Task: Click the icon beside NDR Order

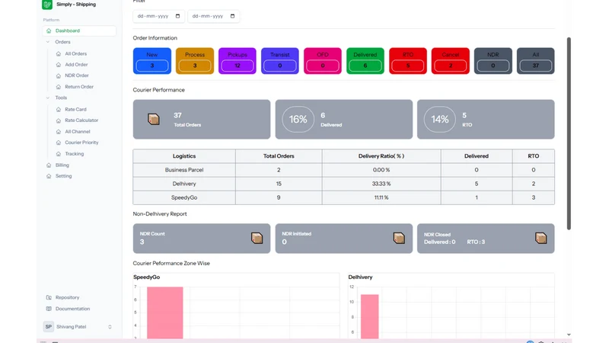Action: pos(59,75)
